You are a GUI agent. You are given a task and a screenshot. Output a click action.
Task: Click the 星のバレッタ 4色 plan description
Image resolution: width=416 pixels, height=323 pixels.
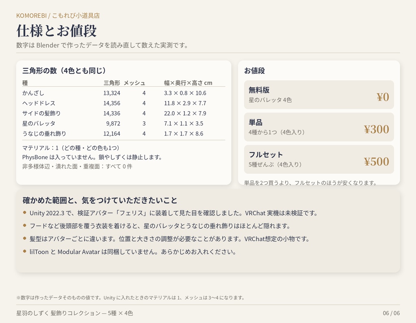click(x=270, y=100)
